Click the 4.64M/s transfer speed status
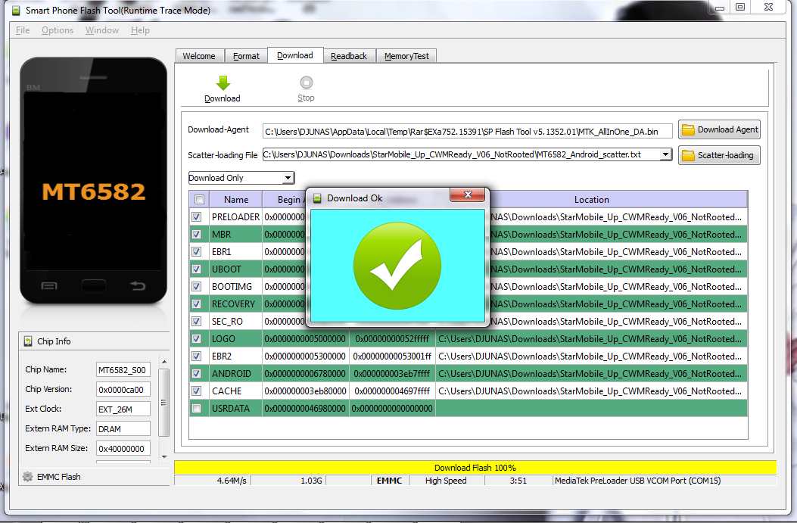 point(212,481)
